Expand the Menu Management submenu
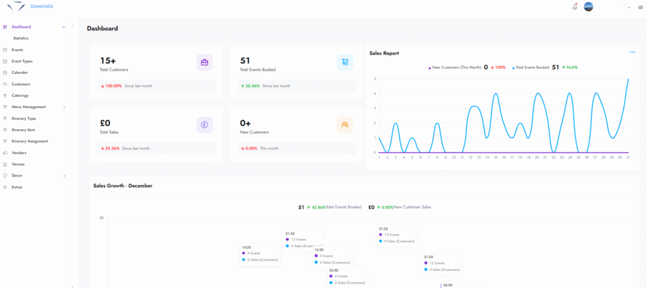The height and width of the screenshot is (288, 647). tap(64, 107)
